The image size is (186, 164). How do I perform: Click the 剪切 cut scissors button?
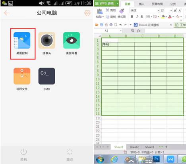pyautogui.click(x=111, y=10)
